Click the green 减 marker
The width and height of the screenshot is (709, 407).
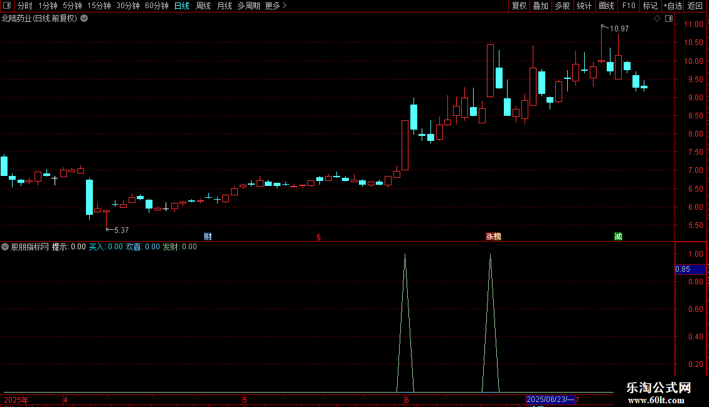pos(618,237)
